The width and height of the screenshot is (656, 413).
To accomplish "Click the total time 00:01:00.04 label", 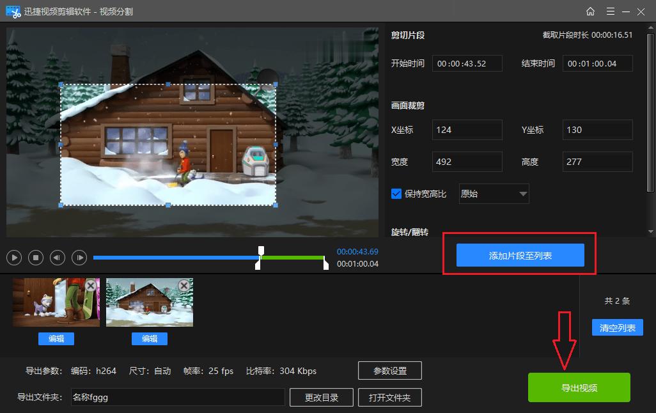I will pos(357,263).
